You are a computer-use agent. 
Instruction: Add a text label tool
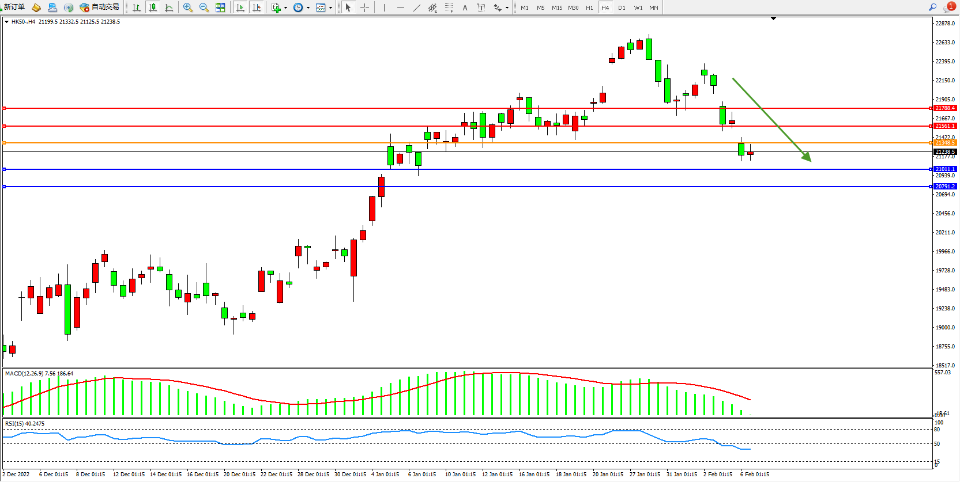click(x=465, y=7)
